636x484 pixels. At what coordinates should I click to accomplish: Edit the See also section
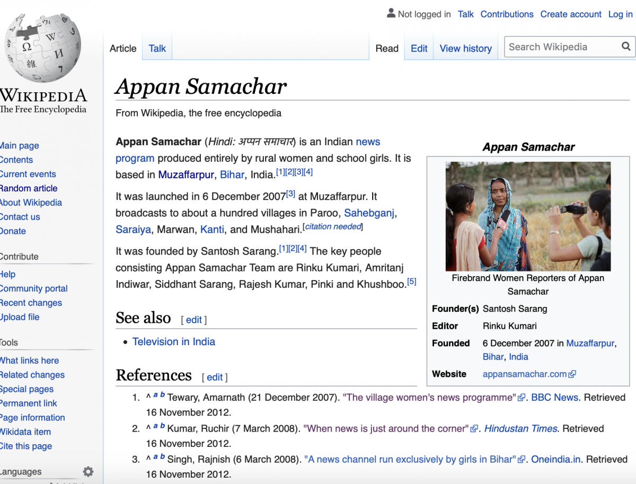193,320
